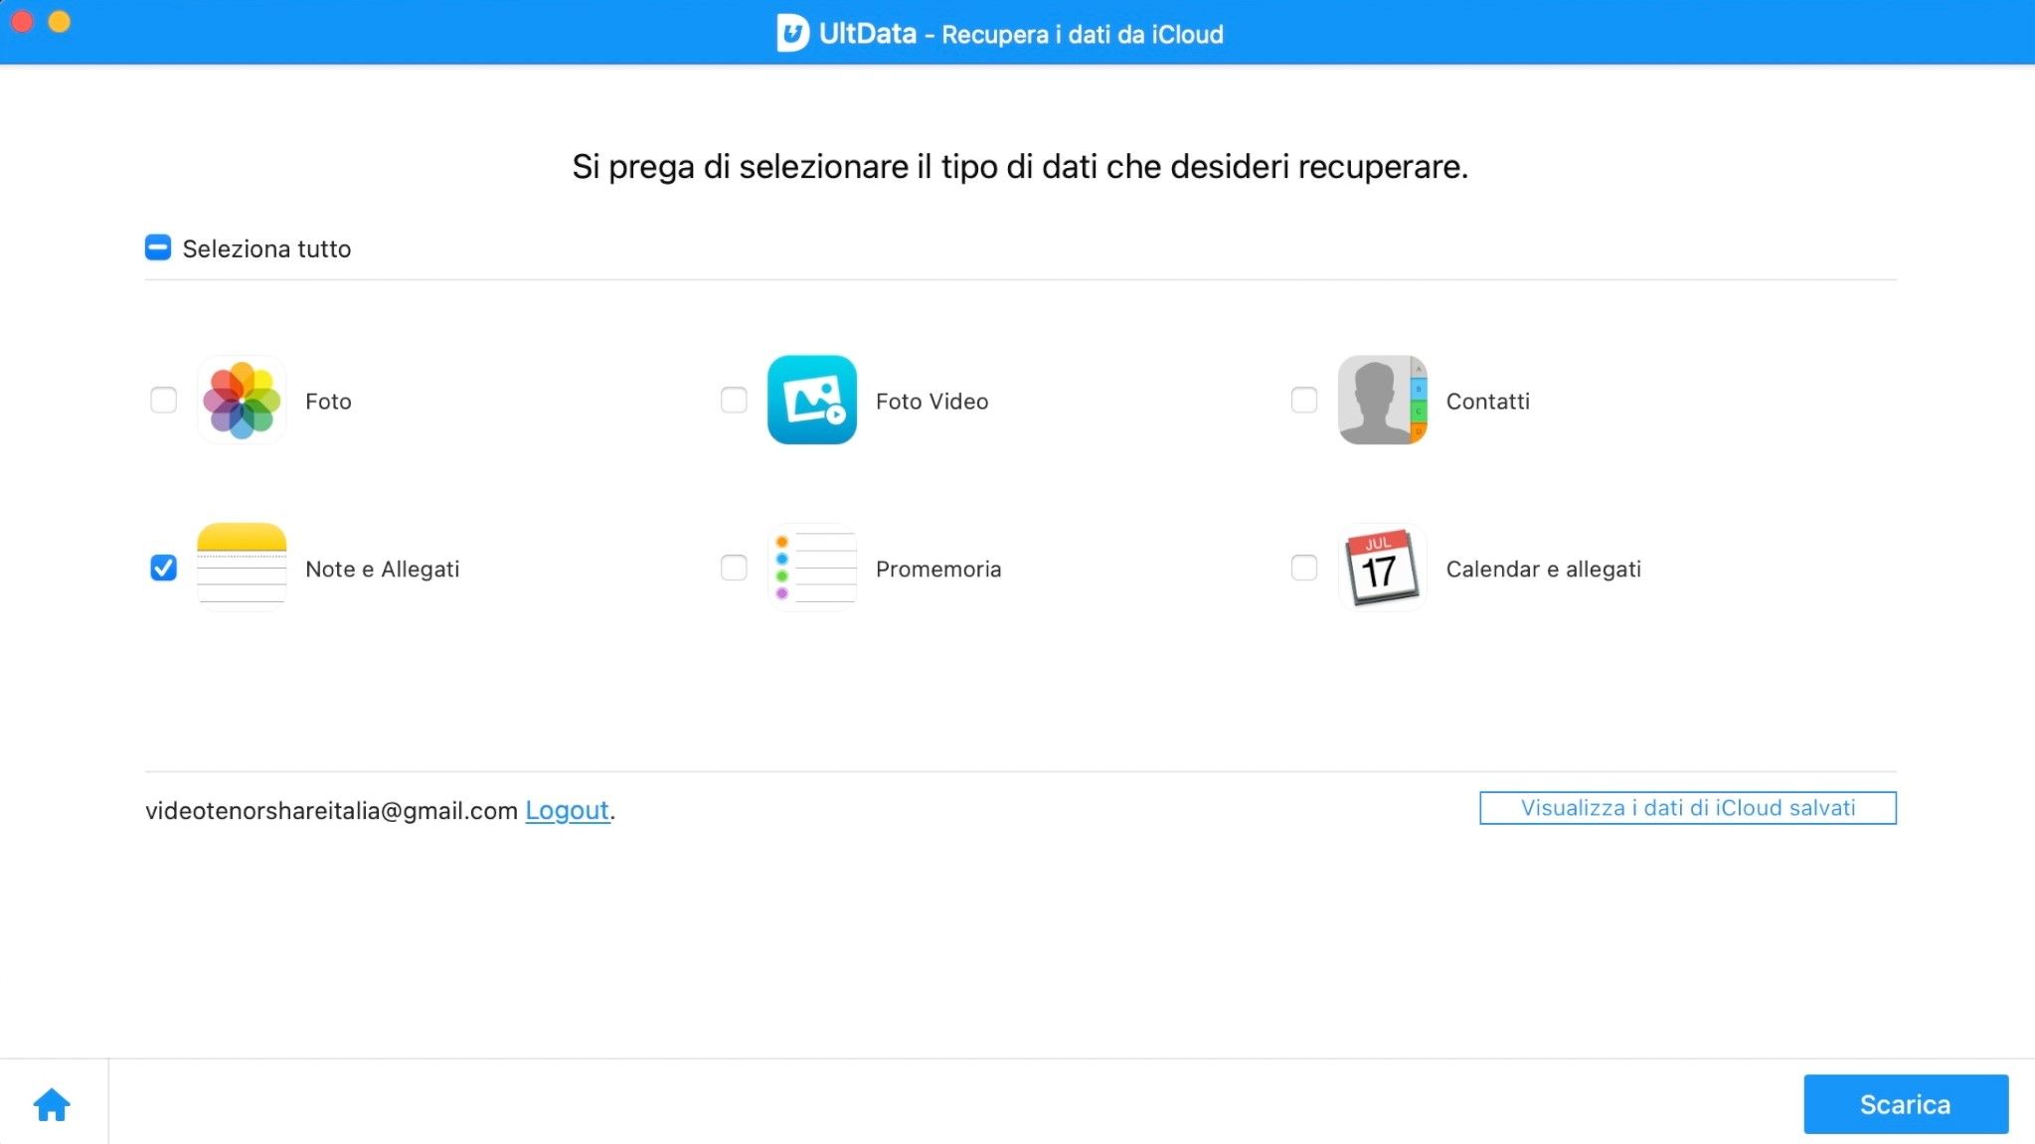
Task: Click the Seleziona tutto label
Action: 266,248
